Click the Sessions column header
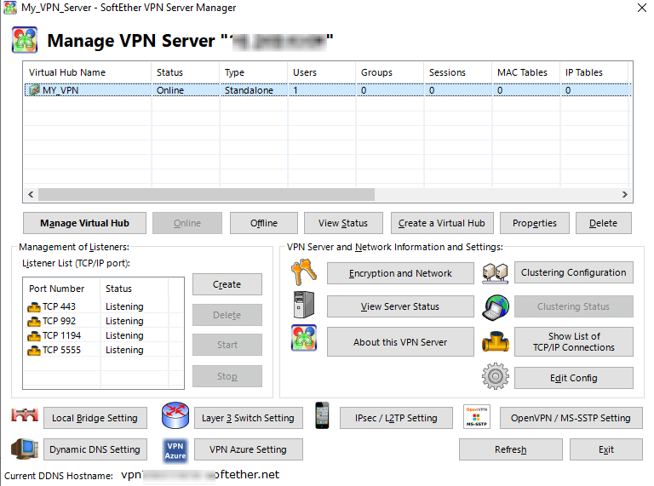Image resolution: width=654 pixels, height=486 pixels. coord(458,72)
